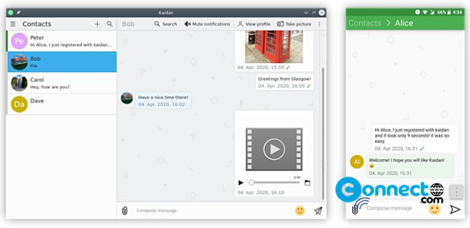This screenshot has height=228, width=470.
Task: Open Dave's conversation
Action: 61,104
